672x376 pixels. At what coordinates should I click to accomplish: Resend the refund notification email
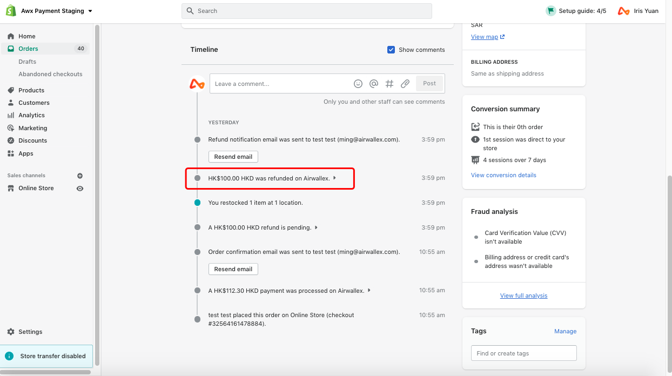(233, 157)
